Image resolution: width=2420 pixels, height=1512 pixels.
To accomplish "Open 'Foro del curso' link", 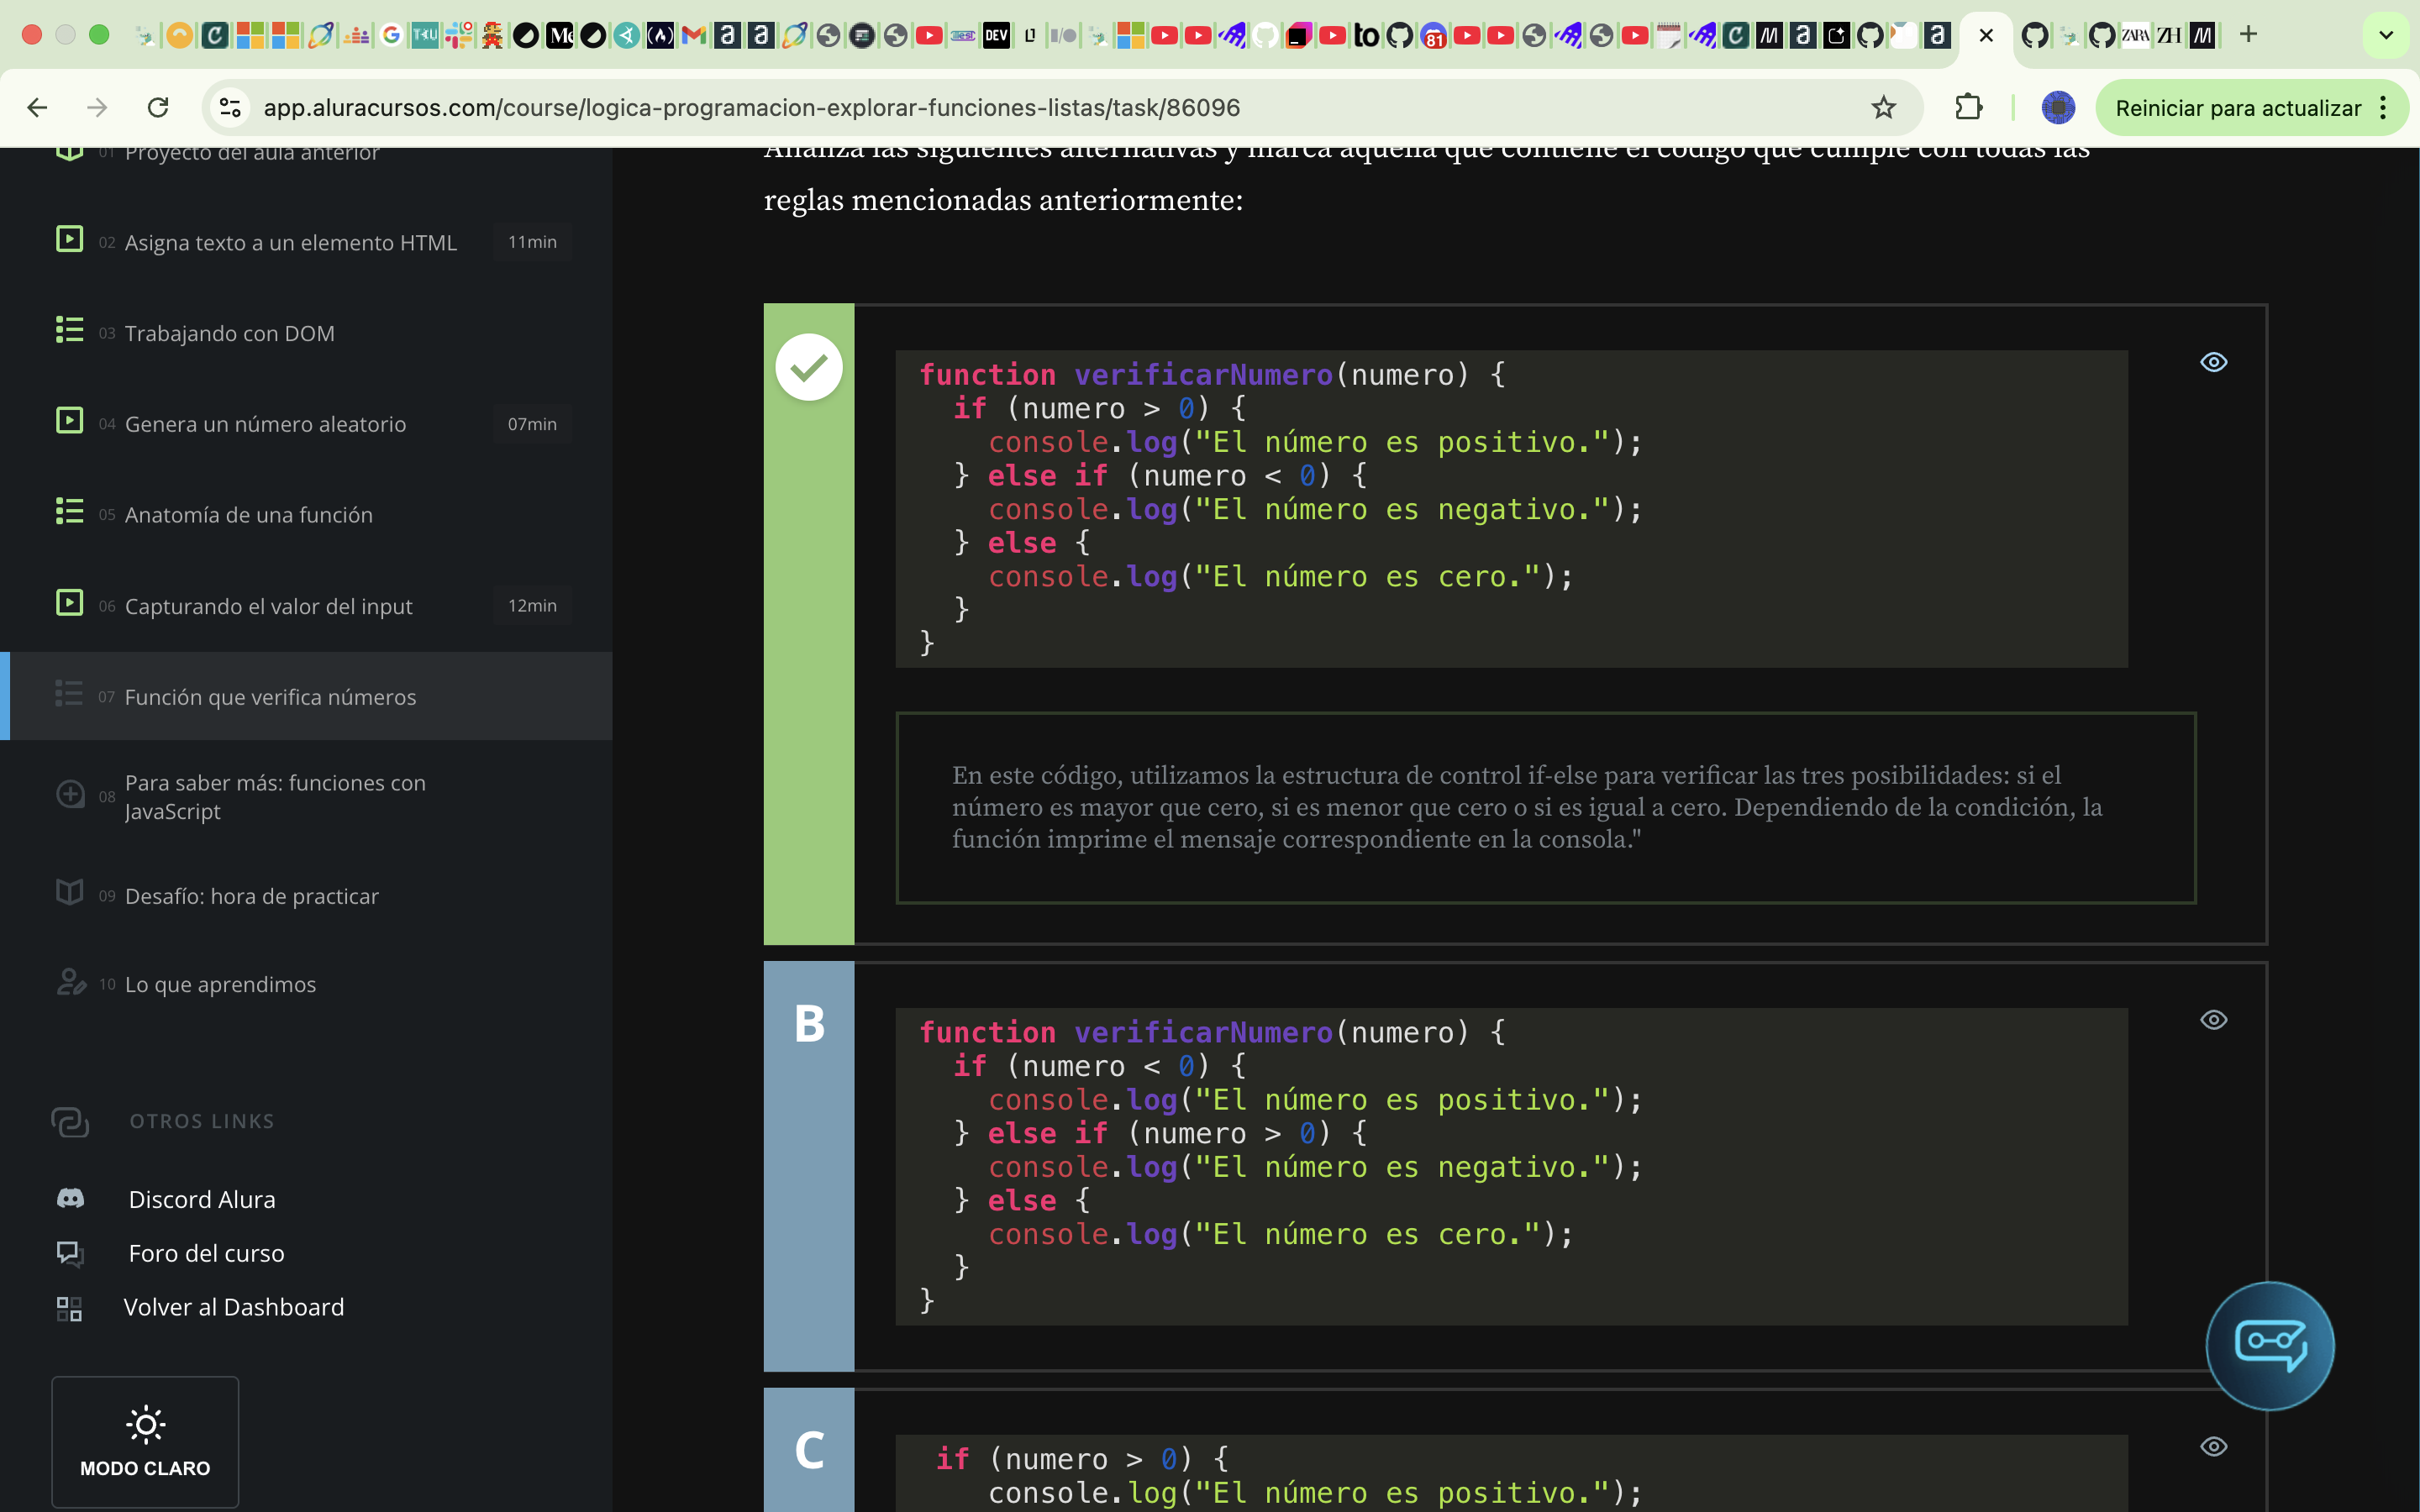I will 206,1253.
